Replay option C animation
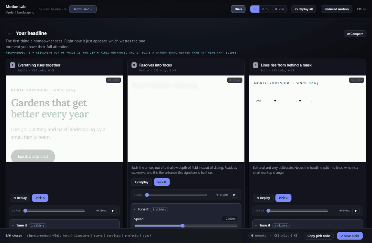This screenshot has height=243, width=372. click(263, 198)
